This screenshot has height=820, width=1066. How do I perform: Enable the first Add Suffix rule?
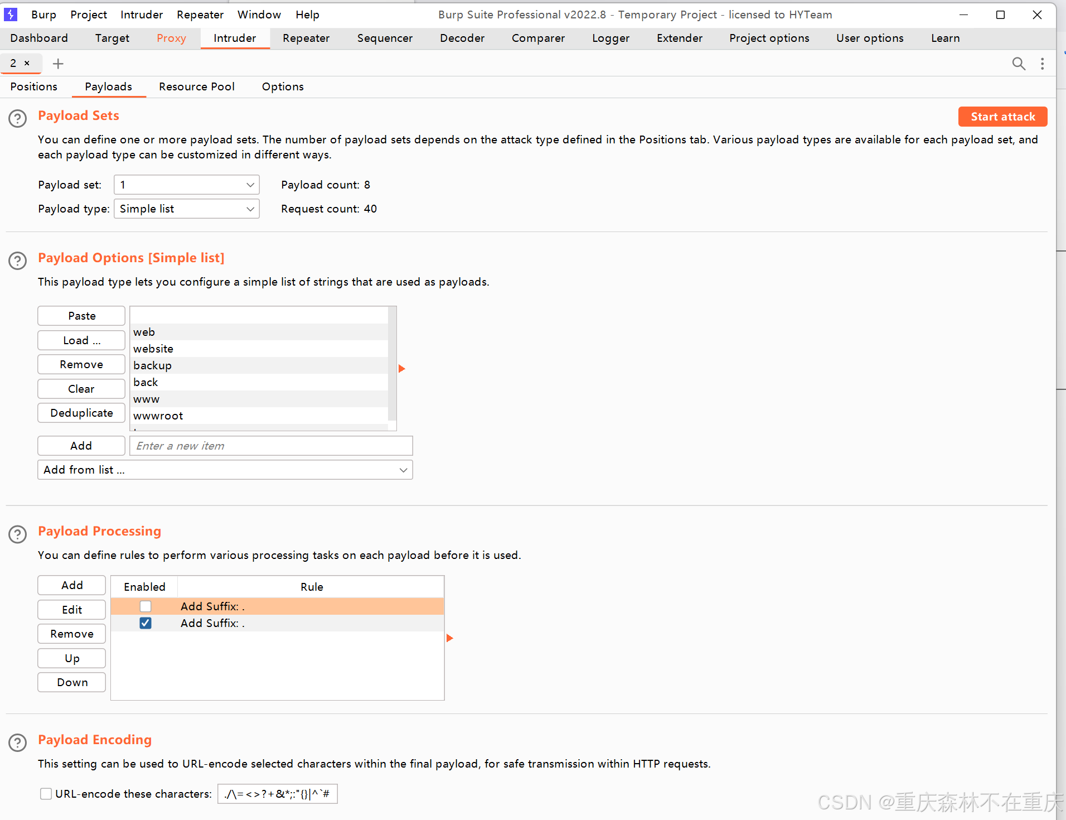tap(146, 606)
